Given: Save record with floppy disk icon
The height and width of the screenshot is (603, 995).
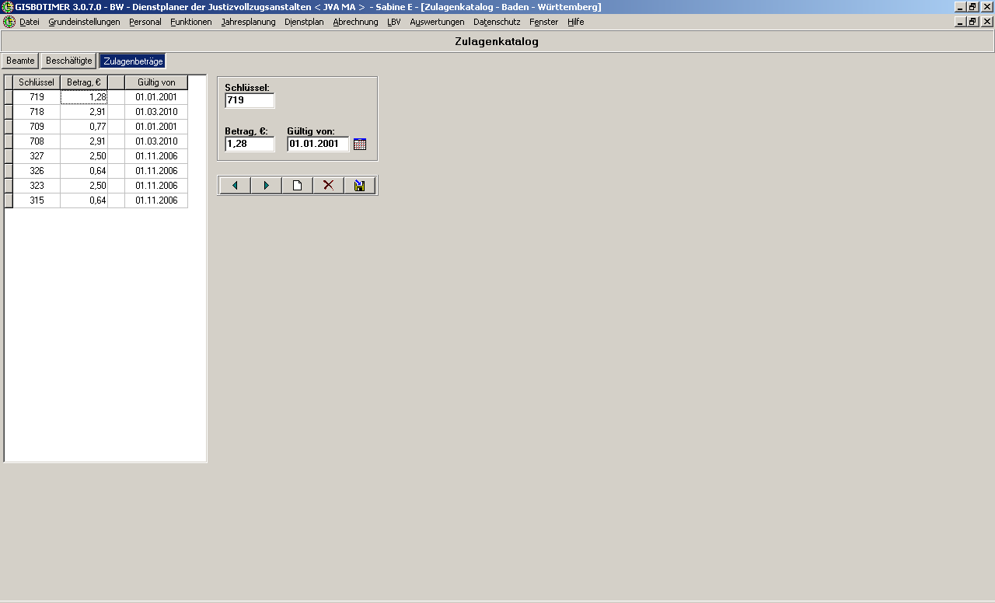Looking at the screenshot, I should pos(359,185).
